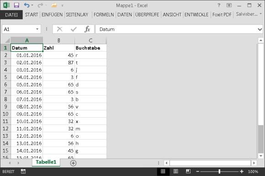Switch to the START tab
Image resolution: width=265 pixels, height=176 pixels.
[32, 15]
